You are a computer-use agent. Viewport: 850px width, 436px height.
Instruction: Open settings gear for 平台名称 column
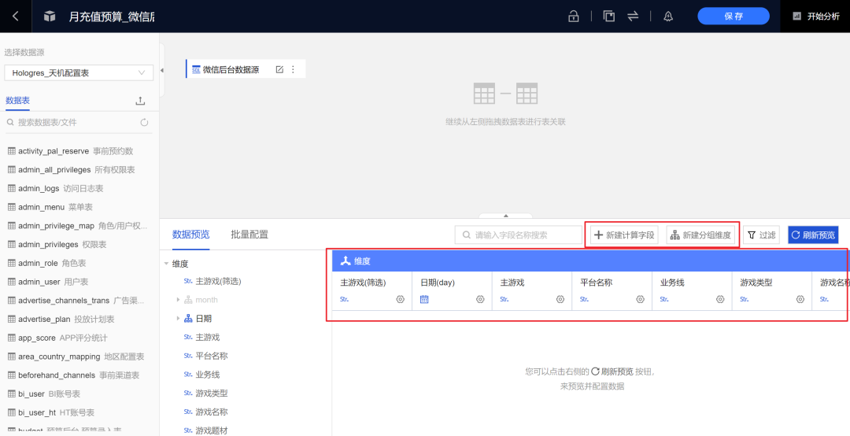(x=640, y=299)
